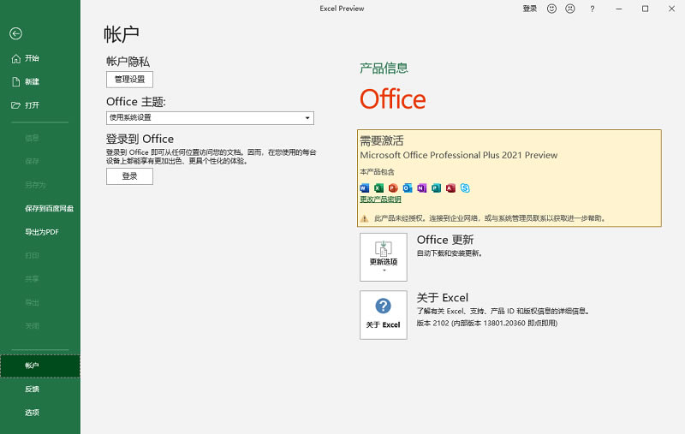Select 导出为PDF in the sidebar
This screenshot has height=434, width=685.
click(40, 232)
